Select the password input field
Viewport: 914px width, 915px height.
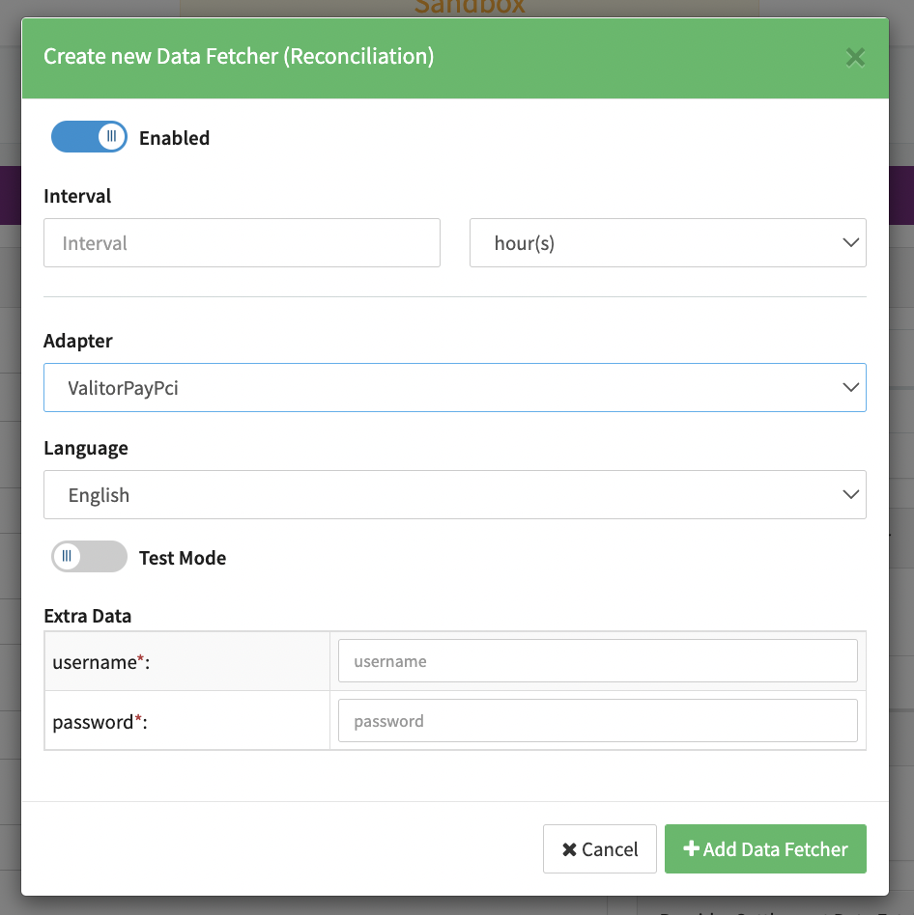coord(597,721)
